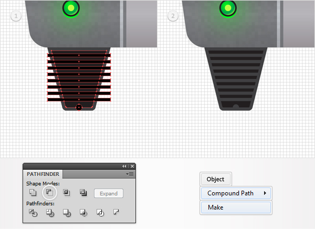Open the Compound Path submenu
The height and width of the screenshot is (229, 315).
coord(236,193)
